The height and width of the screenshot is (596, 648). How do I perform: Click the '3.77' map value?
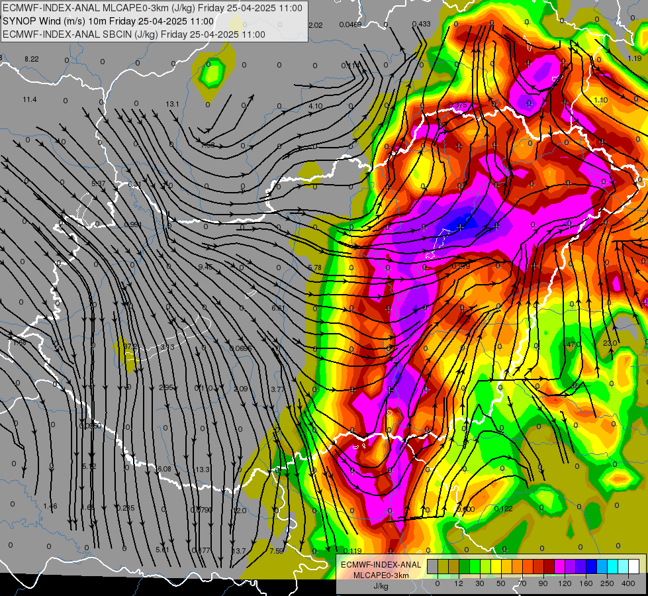278,389
